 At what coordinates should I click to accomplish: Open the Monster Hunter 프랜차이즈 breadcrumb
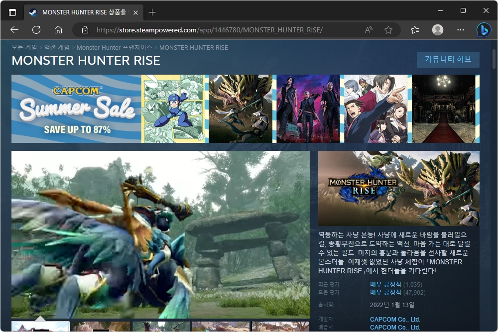tap(115, 47)
